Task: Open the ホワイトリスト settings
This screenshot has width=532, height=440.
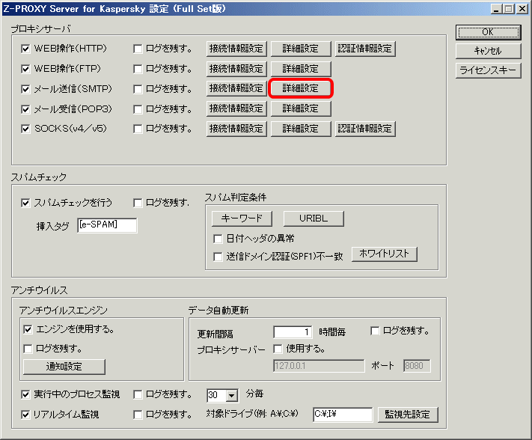Action: point(385,254)
